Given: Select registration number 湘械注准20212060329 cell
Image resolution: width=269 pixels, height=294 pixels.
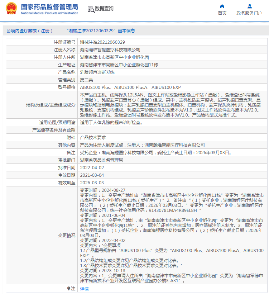Looking at the screenshot, I should [102, 42].
